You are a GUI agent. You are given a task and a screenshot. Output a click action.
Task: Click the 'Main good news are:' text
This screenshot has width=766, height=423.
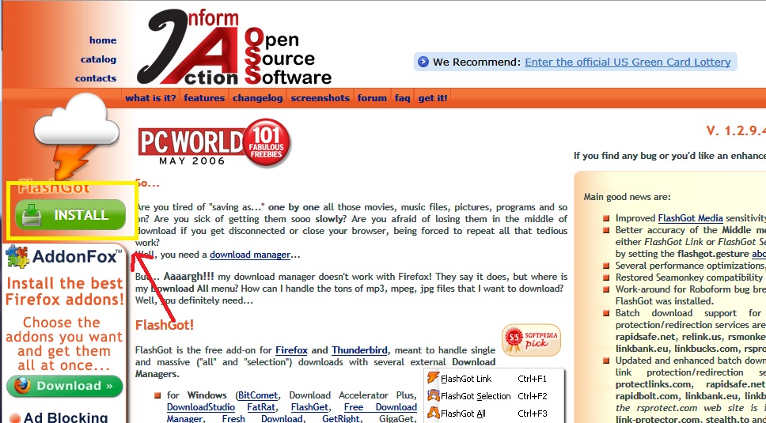(x=628, y=197)
